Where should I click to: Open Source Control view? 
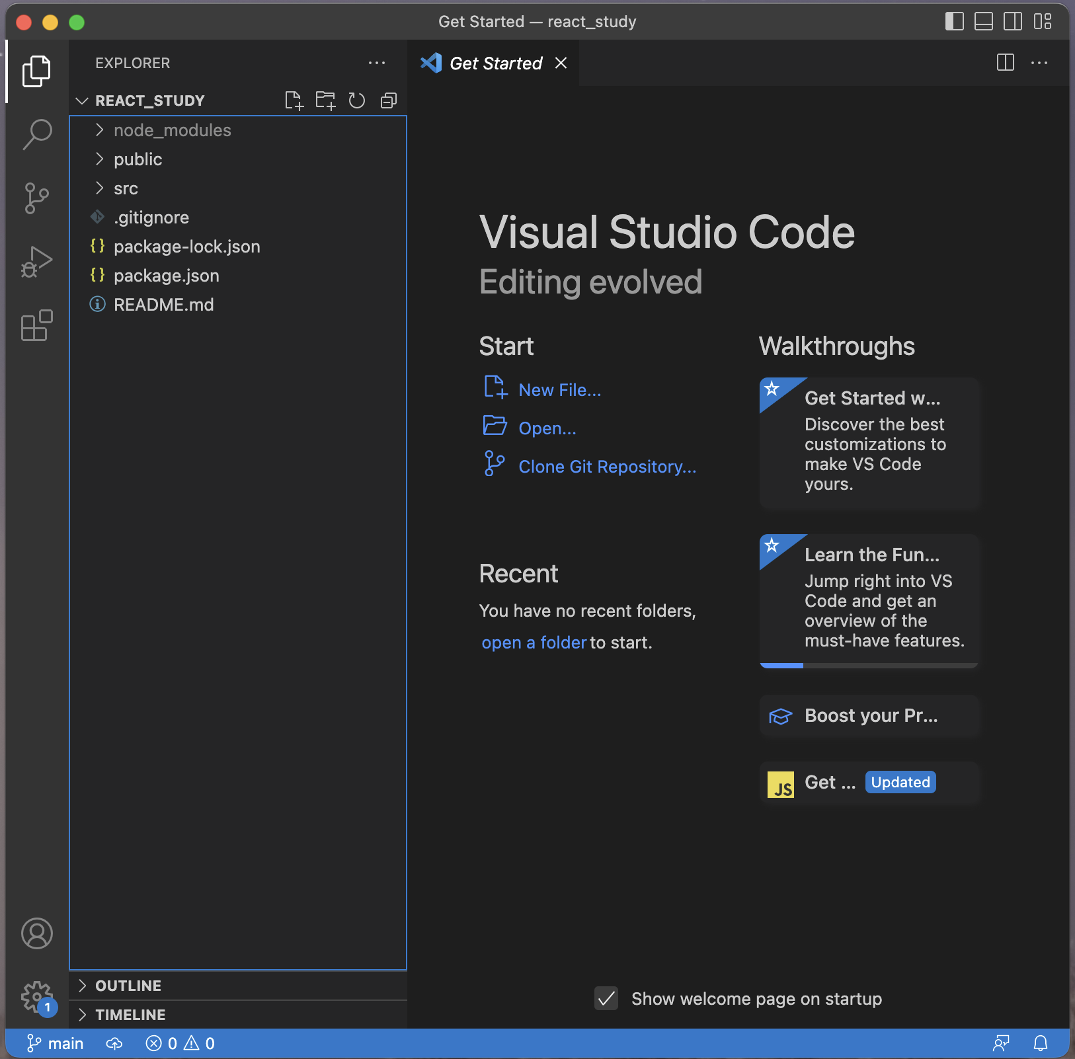[x=36, y=198]
